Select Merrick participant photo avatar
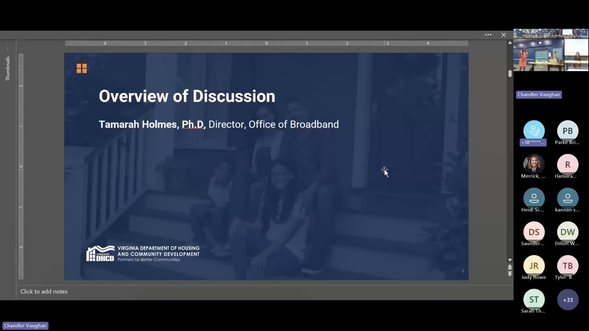 coord(534,165)
